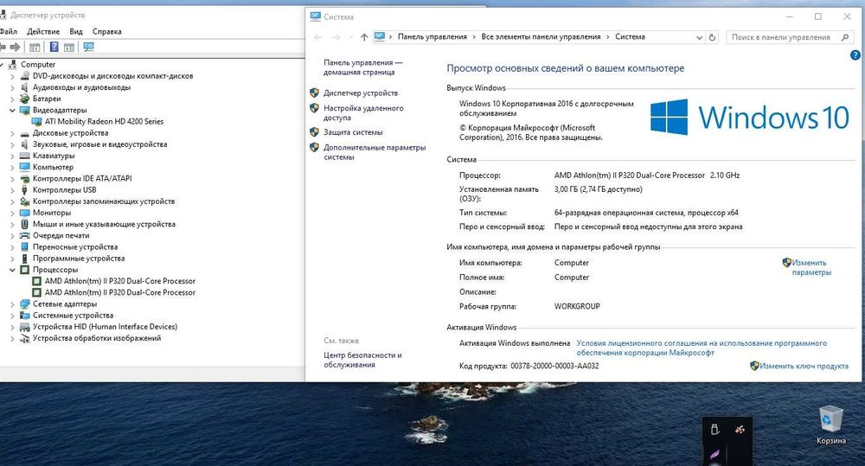Click the red berries tray icon
The width and height of the screenshot is (865, 466).
(x=740, y=429)
